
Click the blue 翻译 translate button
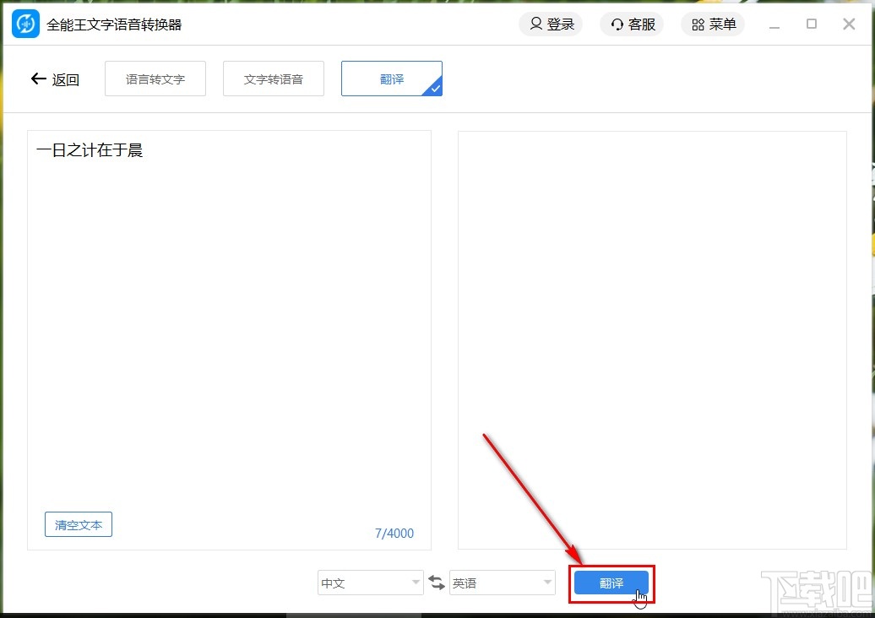pos(611,583)
